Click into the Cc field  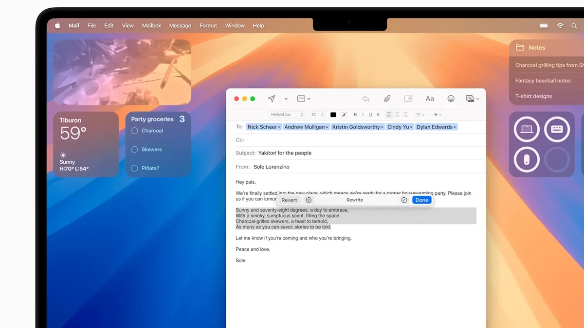click(360, 140)
